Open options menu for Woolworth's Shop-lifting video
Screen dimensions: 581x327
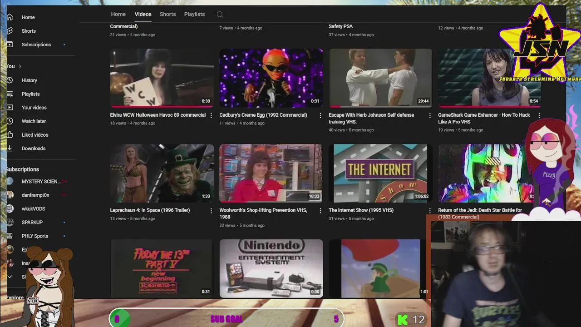pos(320,211)
